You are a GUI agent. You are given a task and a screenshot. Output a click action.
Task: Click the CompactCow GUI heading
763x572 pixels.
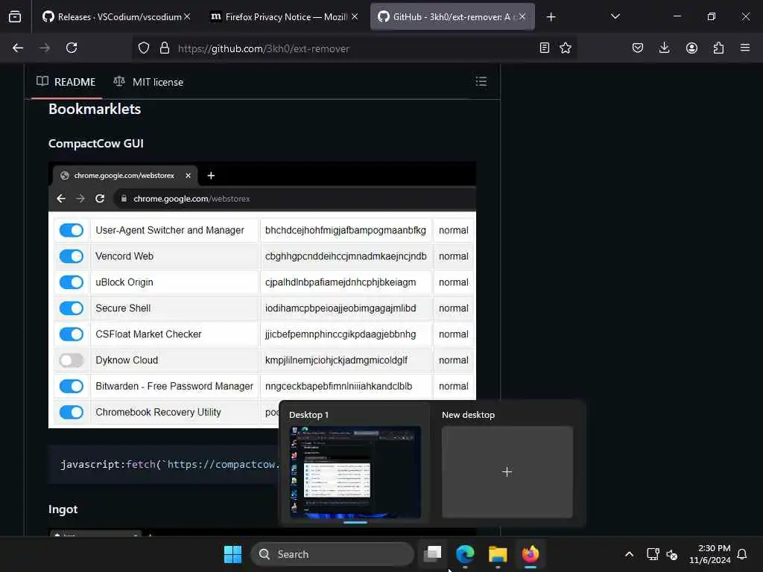click(x=96, y=144)
